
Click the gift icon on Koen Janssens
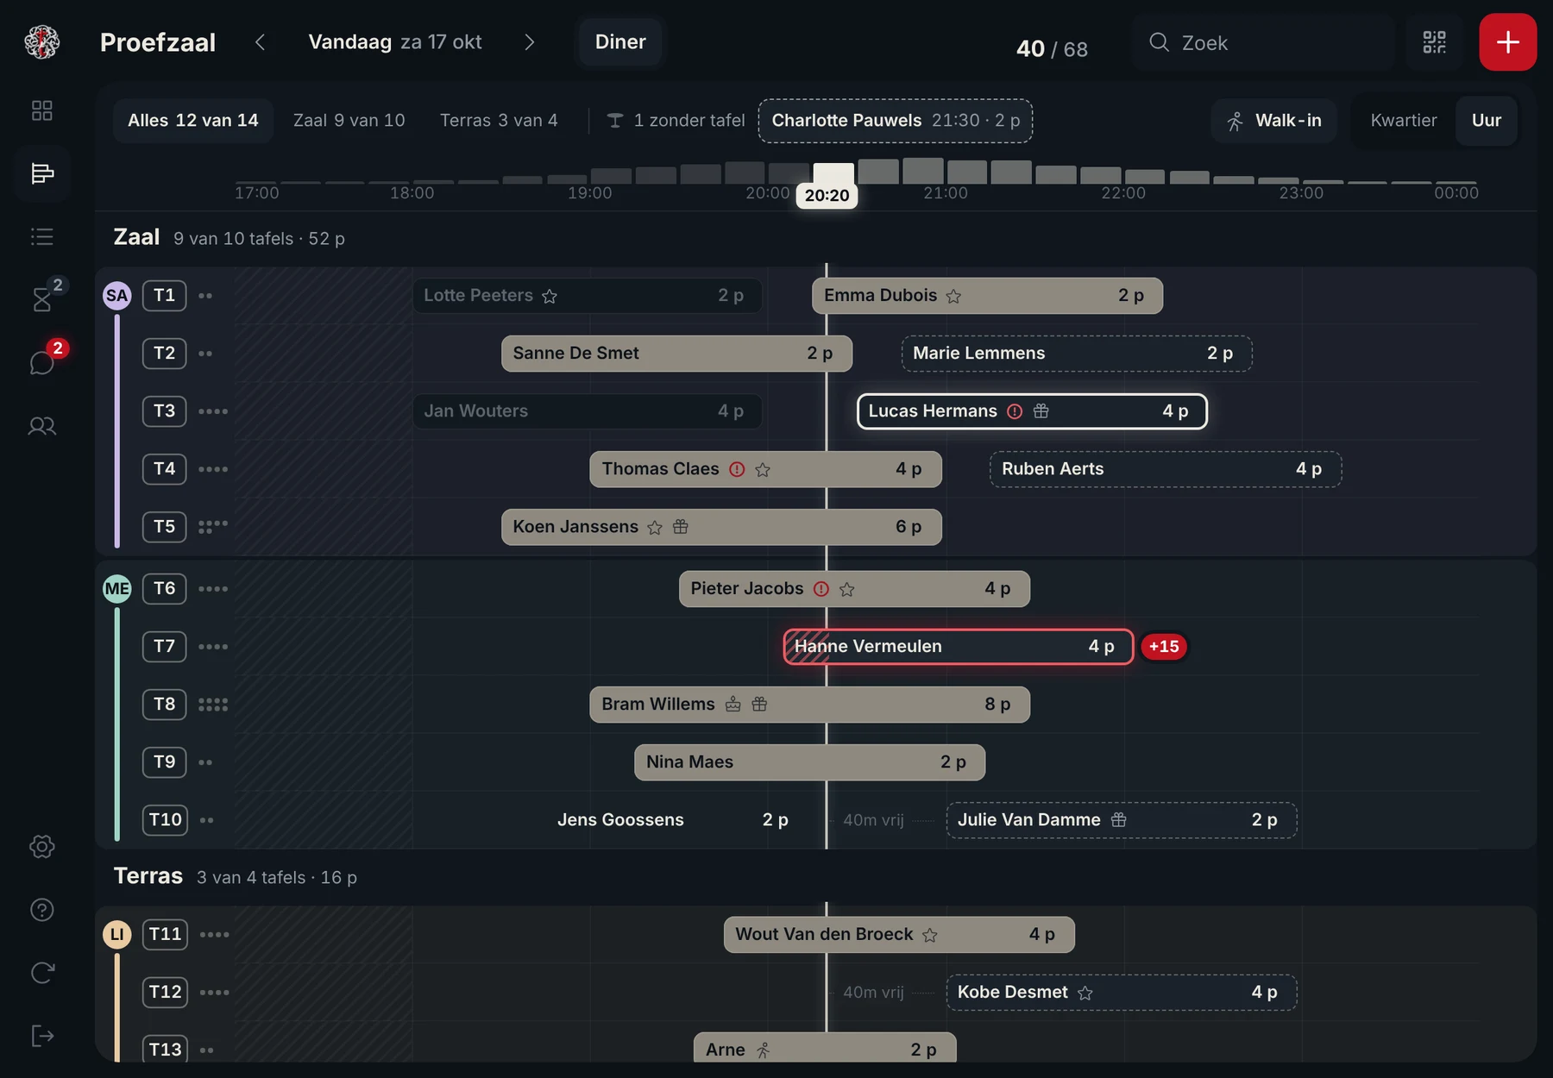tap(681, 527)
